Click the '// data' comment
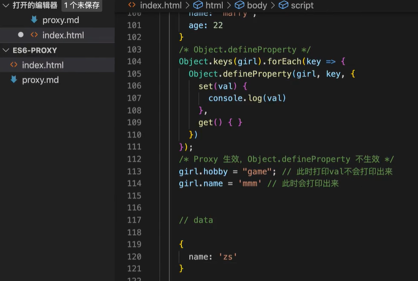Image resolution: width=418 pixels, height=281 pixels. (196, 221)
